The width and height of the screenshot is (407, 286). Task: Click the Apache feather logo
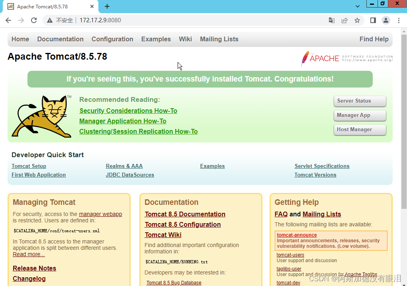[x=305, y=58]
